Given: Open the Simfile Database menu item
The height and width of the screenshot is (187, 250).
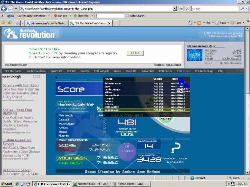Looking at the screenshot, I should [x=36, y=71].
